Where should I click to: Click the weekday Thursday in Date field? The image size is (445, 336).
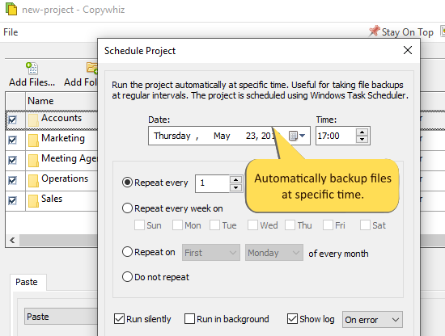[172, 136]
